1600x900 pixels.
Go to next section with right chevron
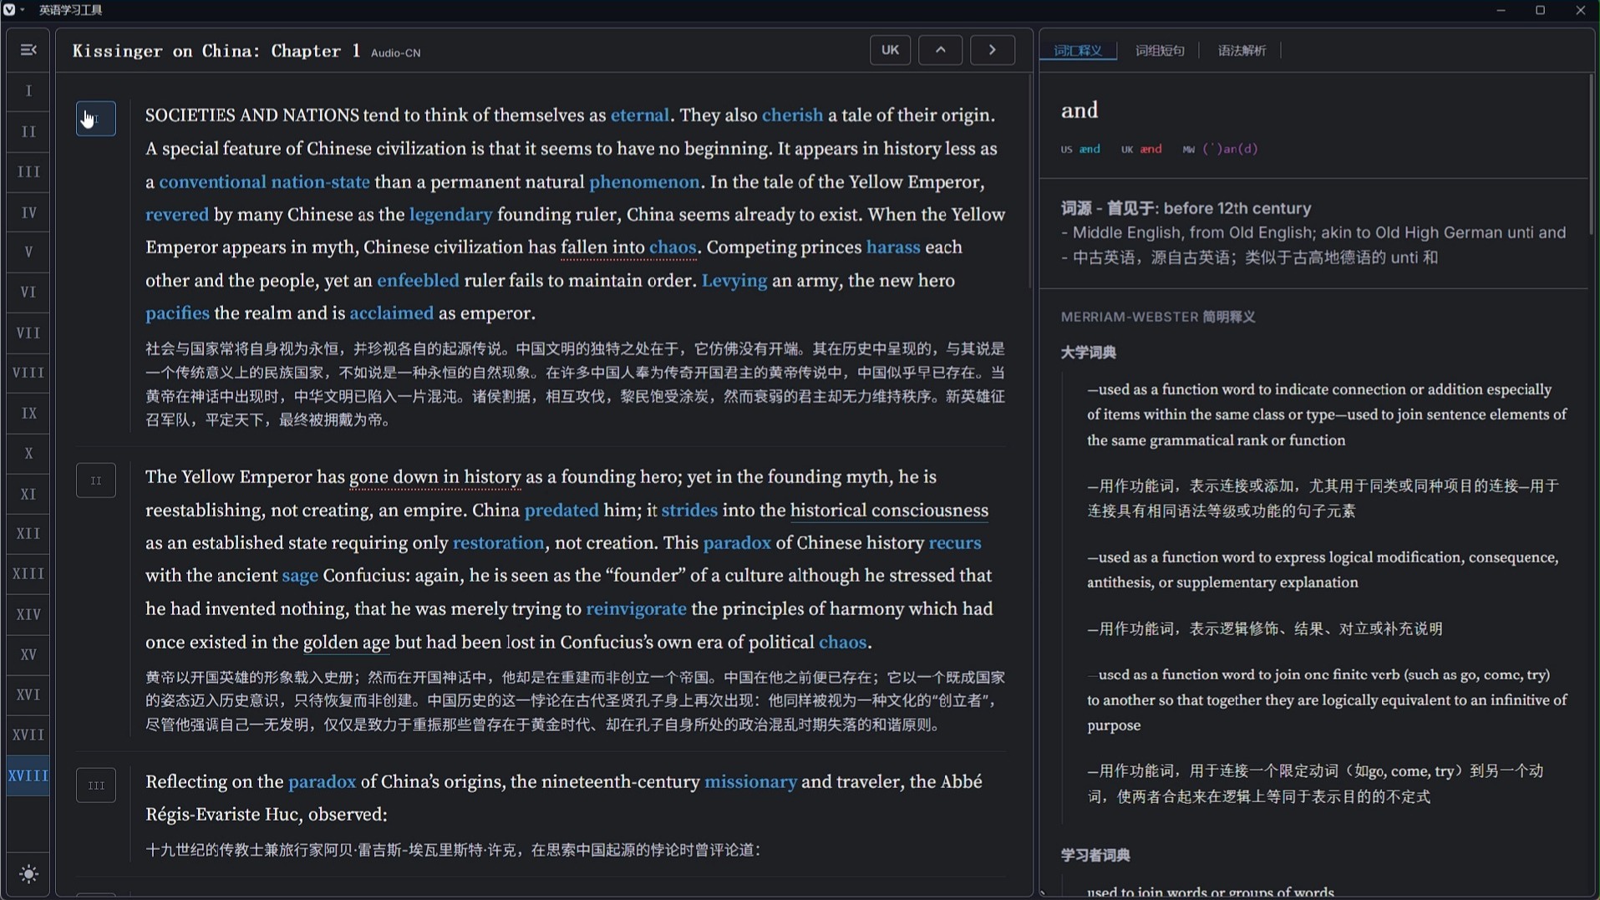pyautogui.click(x=993, y=50)
